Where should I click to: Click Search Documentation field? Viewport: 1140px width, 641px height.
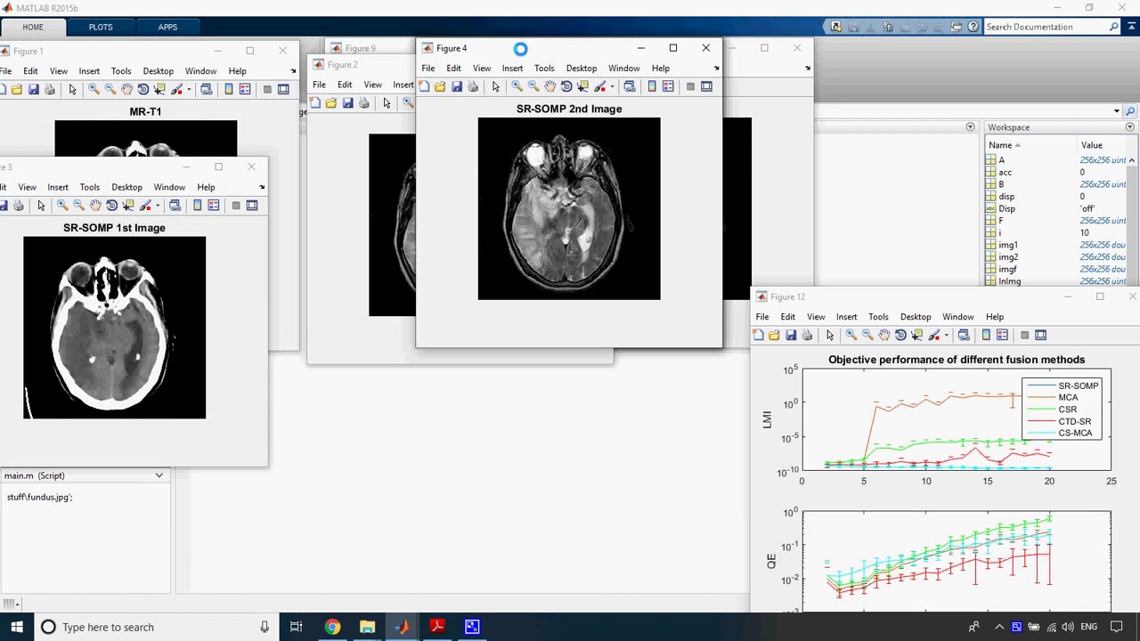tap(1046, 27)
